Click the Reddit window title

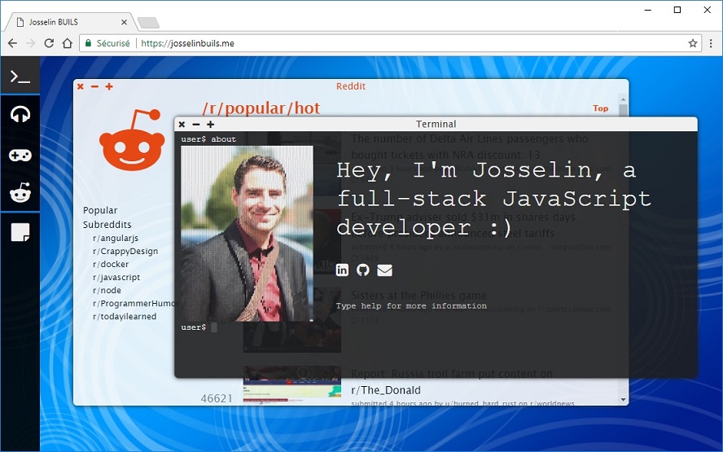click(x=350, y=86)
